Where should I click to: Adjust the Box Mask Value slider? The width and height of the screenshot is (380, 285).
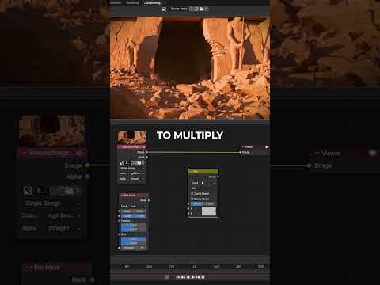point(133,216)
